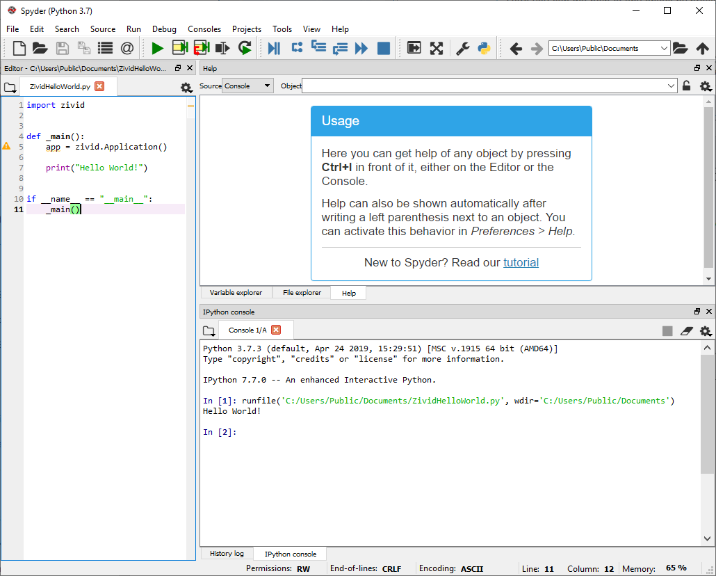Screen dimensions: 716x576
Task: Open Spyder Preferences with the wrench icon
Action: click(x=462, y=48)
